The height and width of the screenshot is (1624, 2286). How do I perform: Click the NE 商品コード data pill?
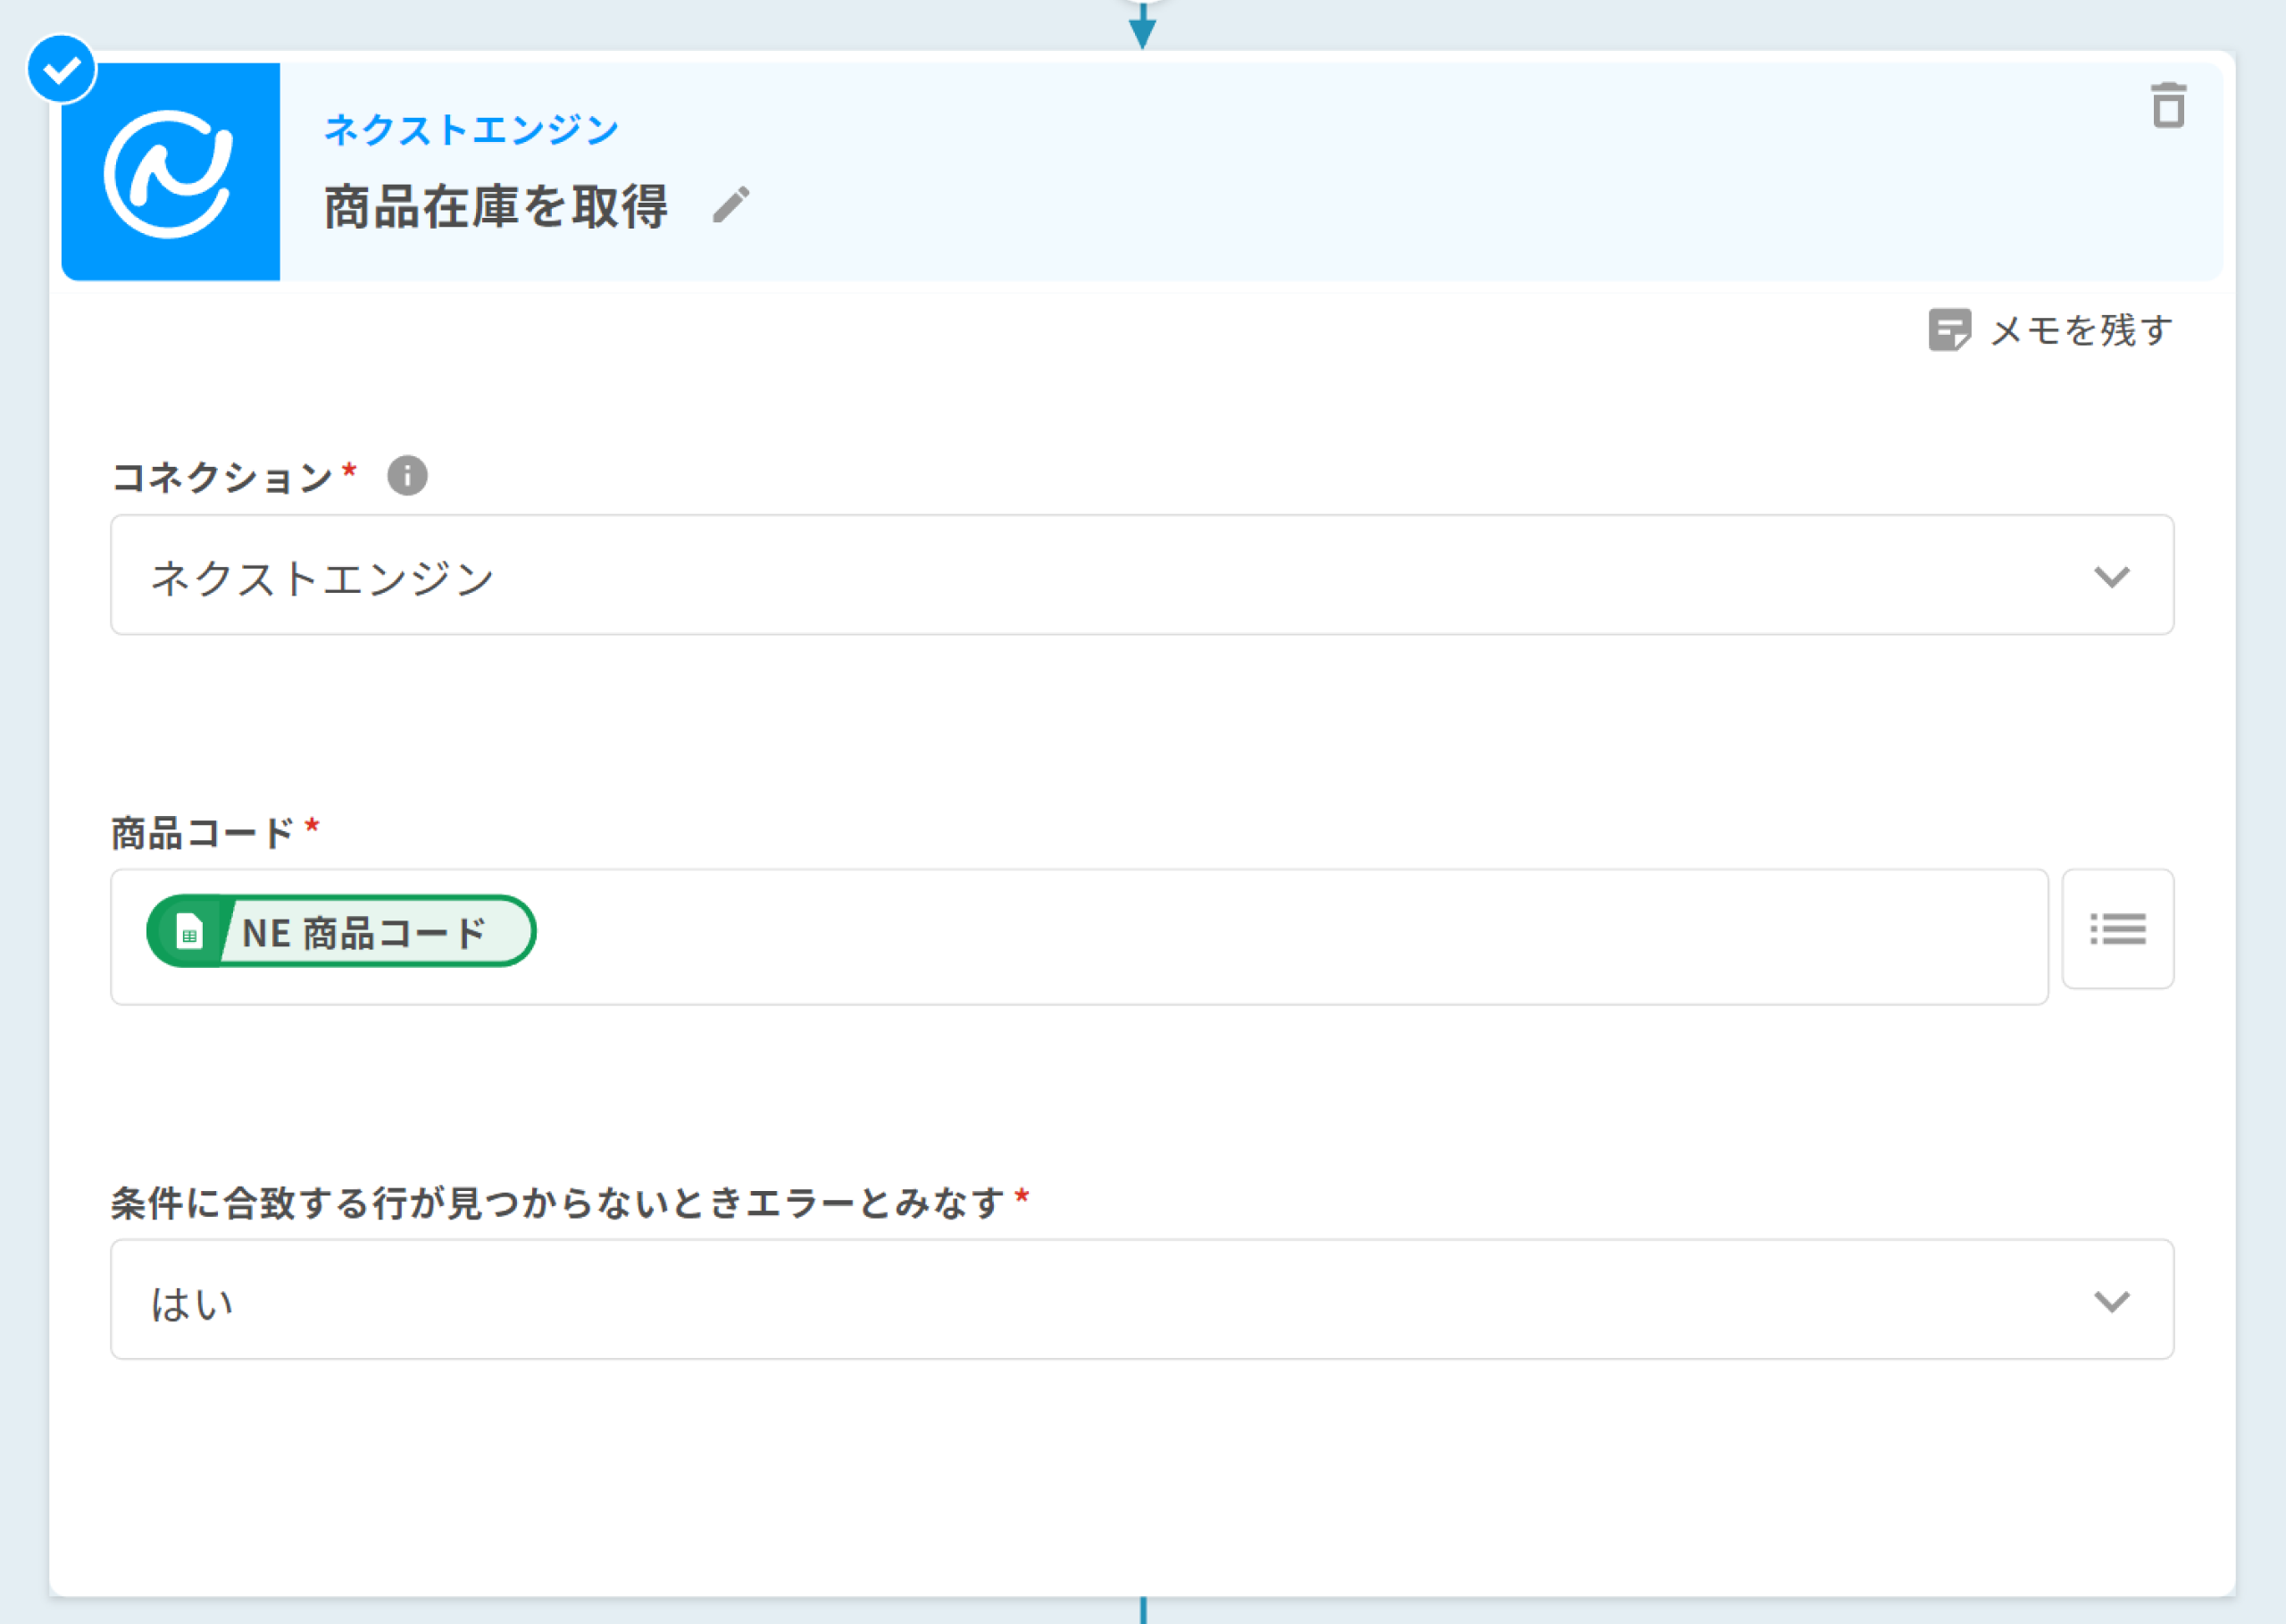365,932
